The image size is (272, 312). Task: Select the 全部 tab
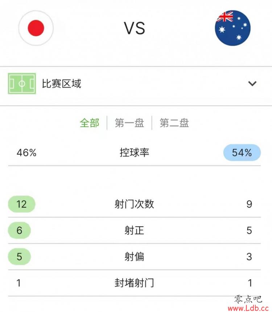(90, 123)
